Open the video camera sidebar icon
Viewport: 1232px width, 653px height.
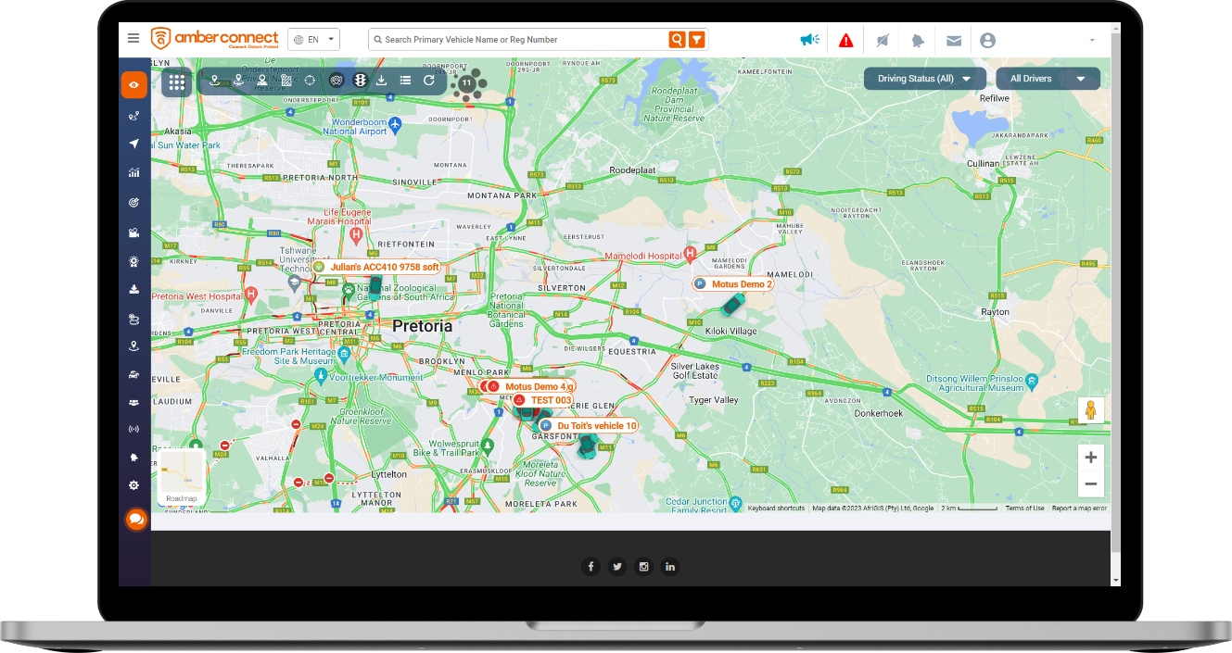point(134,232)
